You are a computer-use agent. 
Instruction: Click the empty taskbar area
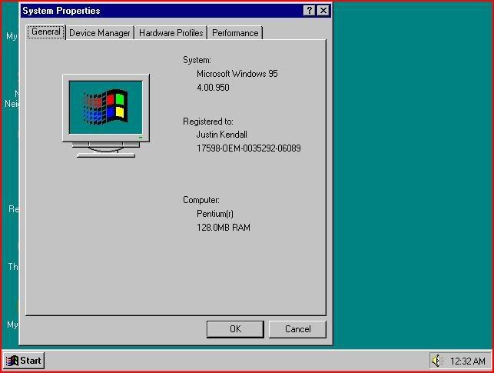coord(230,360)
